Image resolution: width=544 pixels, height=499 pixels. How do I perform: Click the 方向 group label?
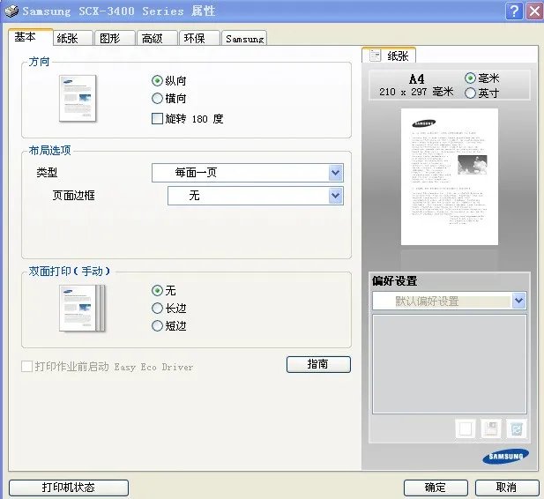(x=39, y=62)
